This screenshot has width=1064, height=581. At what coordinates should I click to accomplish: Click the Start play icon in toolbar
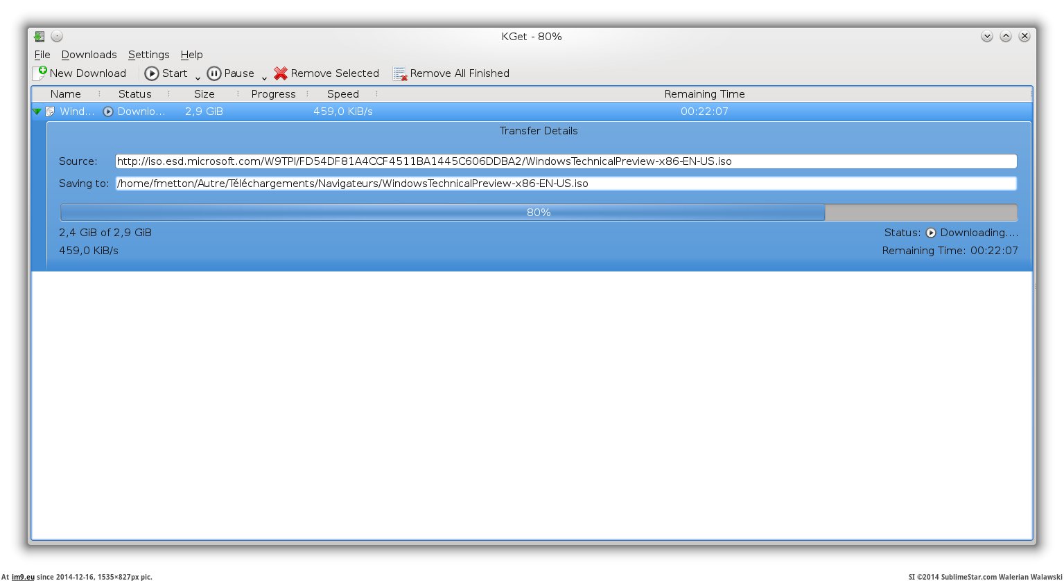[x=152, y=73]
